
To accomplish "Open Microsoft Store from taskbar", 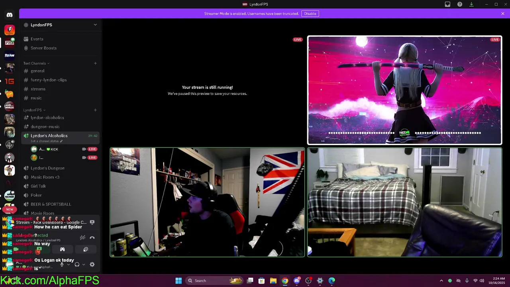I will (x=261, y=281).
